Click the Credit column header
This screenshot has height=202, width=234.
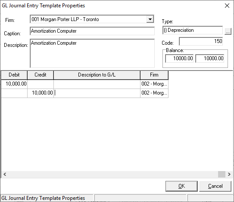click(x=41, y=75)
